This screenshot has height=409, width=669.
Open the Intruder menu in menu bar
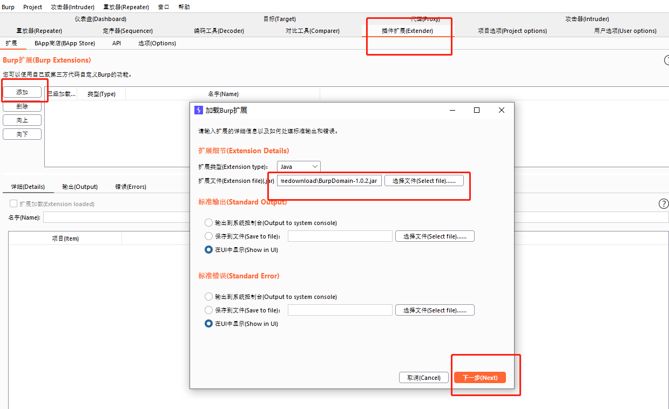tap(72, 7)
